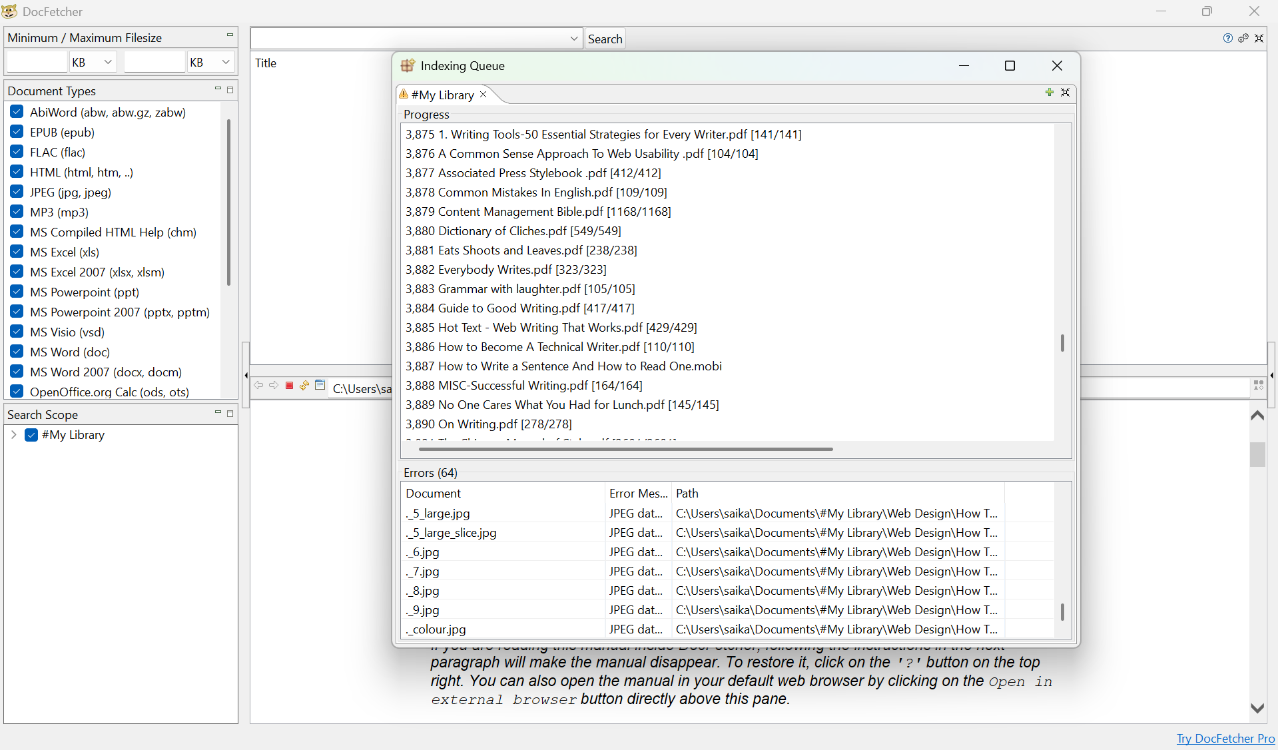This screenshot has height=750, width=1278.
Task: Click the main window's minimize-to-tray arrows icon
Action: [x=1259, y=38]
